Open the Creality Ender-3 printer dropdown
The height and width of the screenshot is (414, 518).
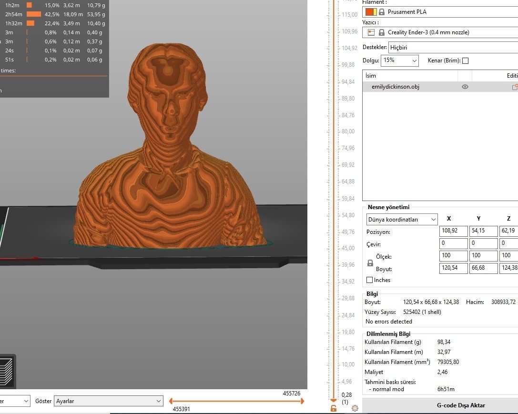440,32
